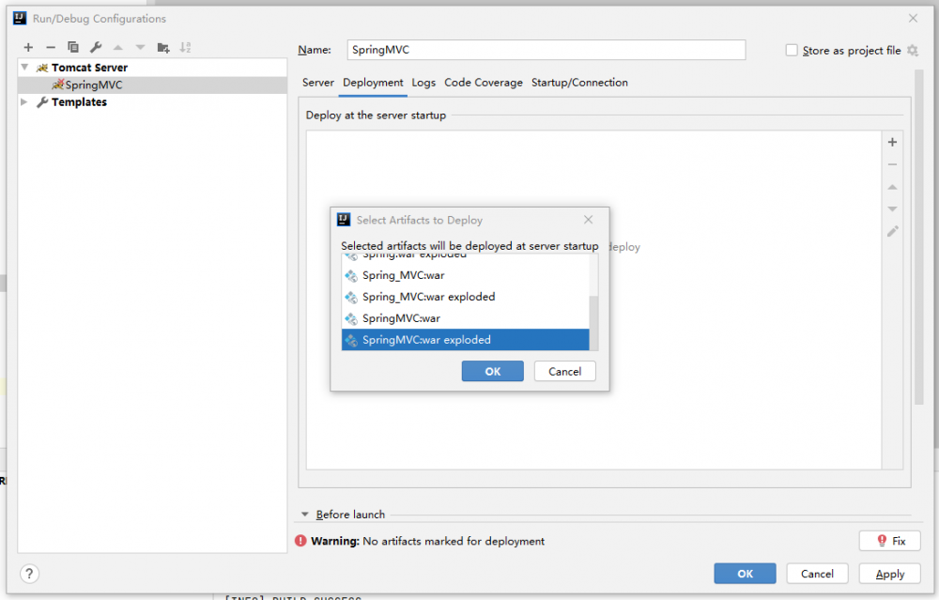939x600 pixels.
Task: Click the artifact list scrollbar
Action: click(x=594, y=322)
